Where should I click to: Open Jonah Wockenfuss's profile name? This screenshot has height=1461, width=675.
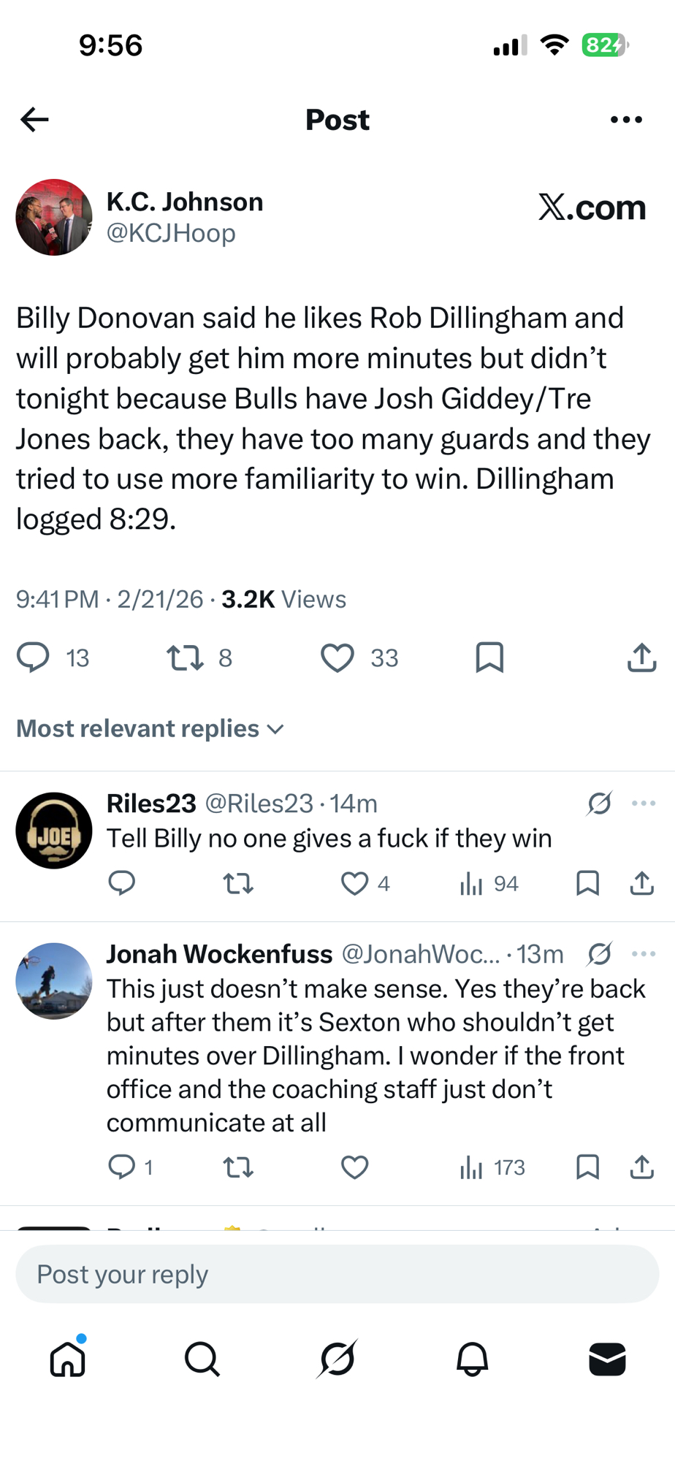[219, 954]
